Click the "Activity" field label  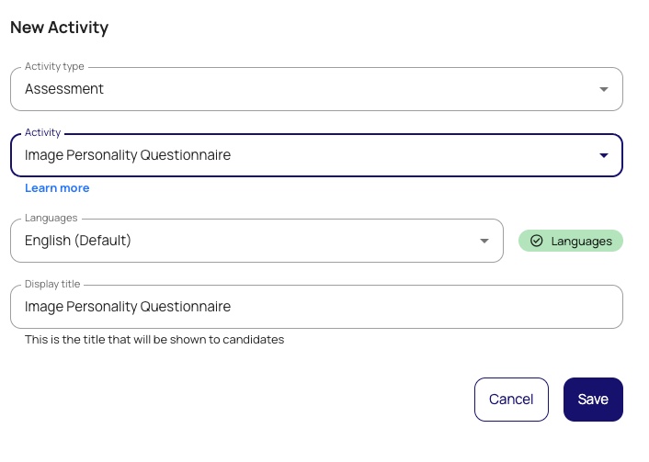click(x=42, y=133)
